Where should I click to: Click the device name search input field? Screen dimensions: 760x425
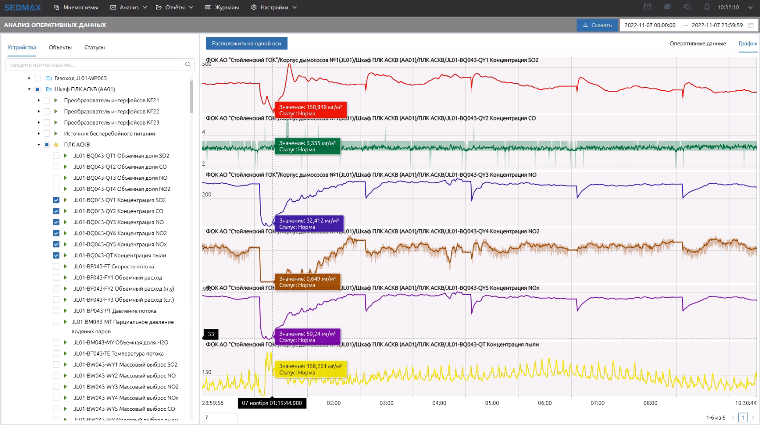[x=94, y=65]
